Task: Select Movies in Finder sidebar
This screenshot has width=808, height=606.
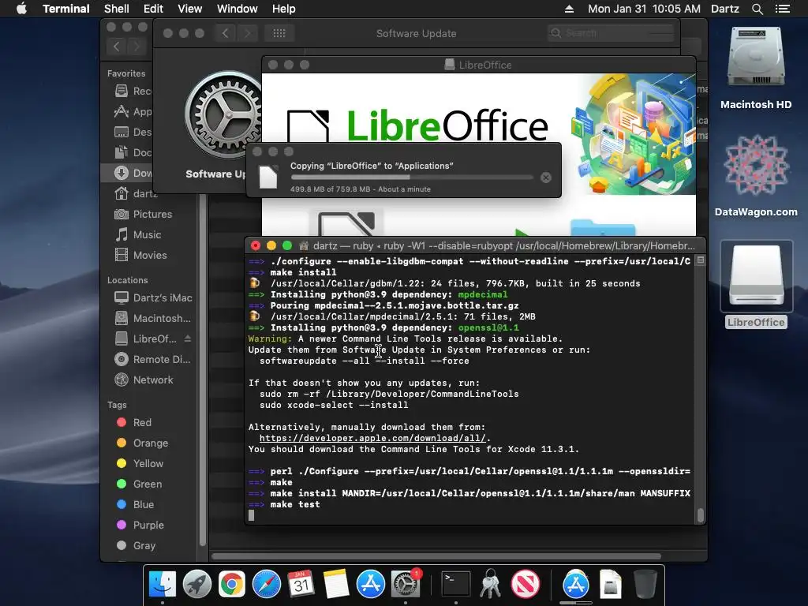Action: pos(148,255)
